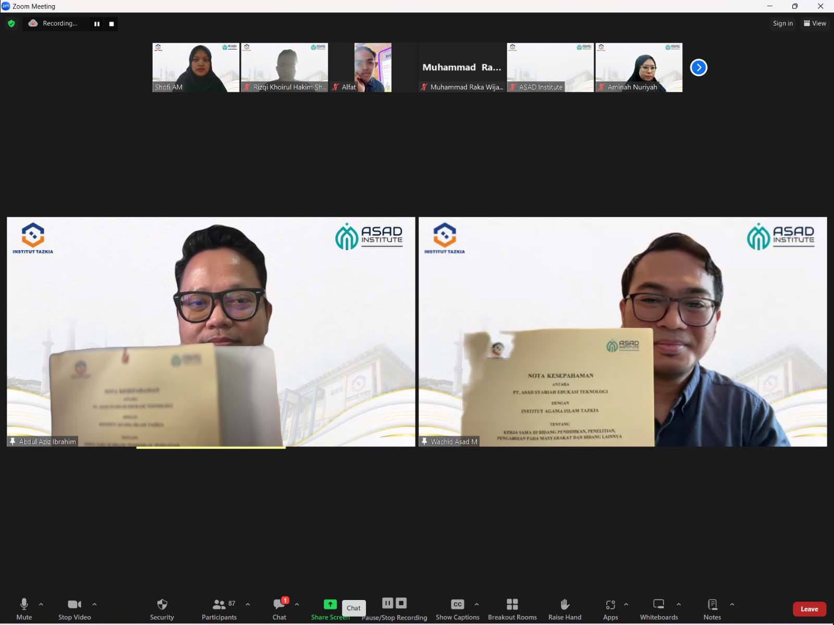Pause recording in the bottom toolbar
Screen dimensions: 834x625
[387, 603]
